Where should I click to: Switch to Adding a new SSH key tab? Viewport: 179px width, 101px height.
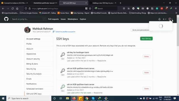click(103, 3)
